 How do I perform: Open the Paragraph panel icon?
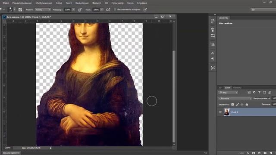pyautogui.click(x=213, y=59)
